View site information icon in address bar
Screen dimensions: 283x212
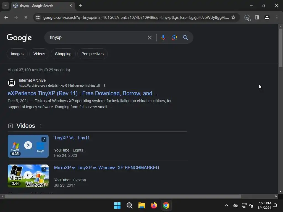[x=38, y=17]
